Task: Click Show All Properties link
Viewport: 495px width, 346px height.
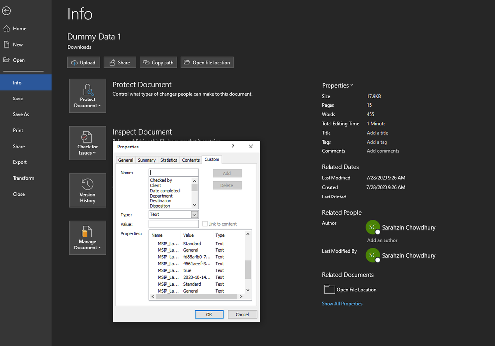Action: (x=342, y=304)
